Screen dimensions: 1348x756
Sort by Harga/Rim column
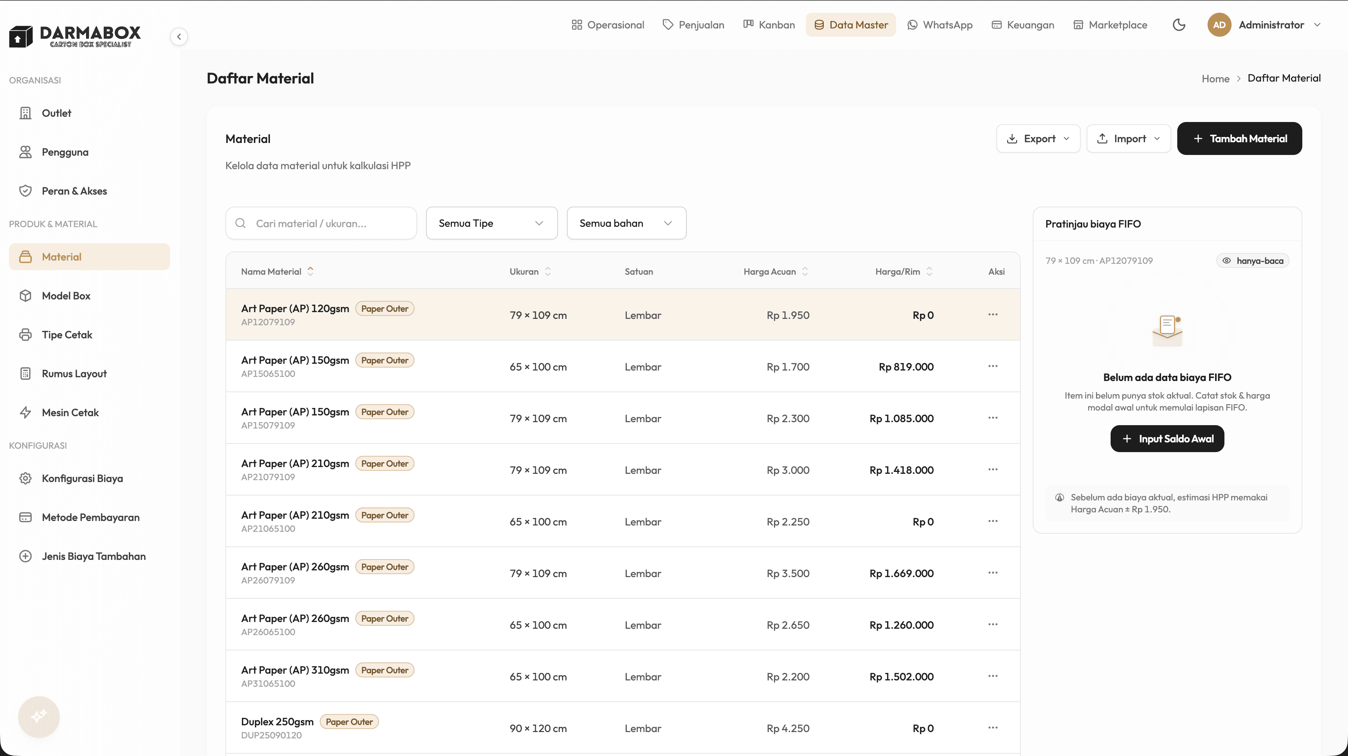pos(904,272)
